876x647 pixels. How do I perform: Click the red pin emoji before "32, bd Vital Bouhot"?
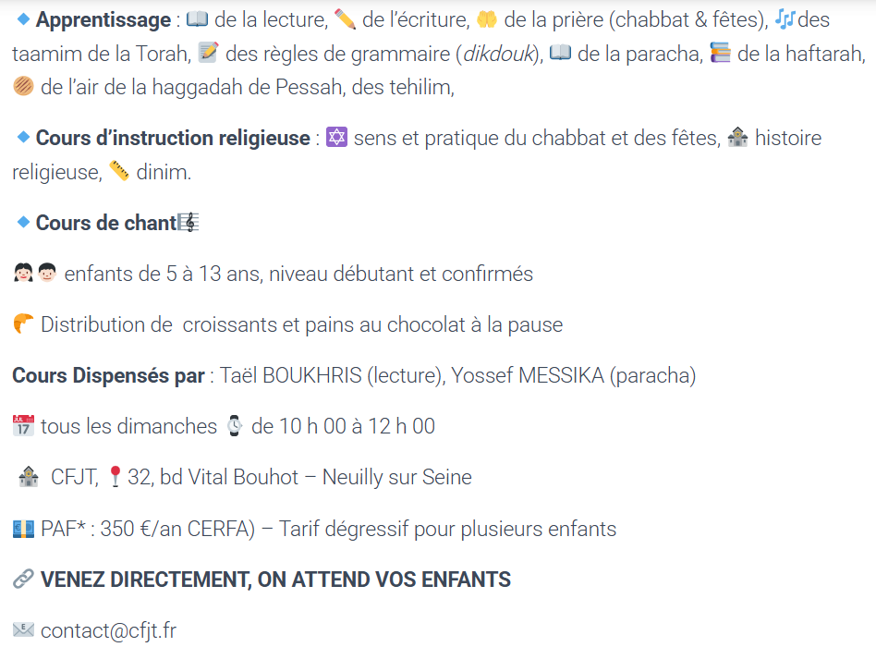pos(115,477)
